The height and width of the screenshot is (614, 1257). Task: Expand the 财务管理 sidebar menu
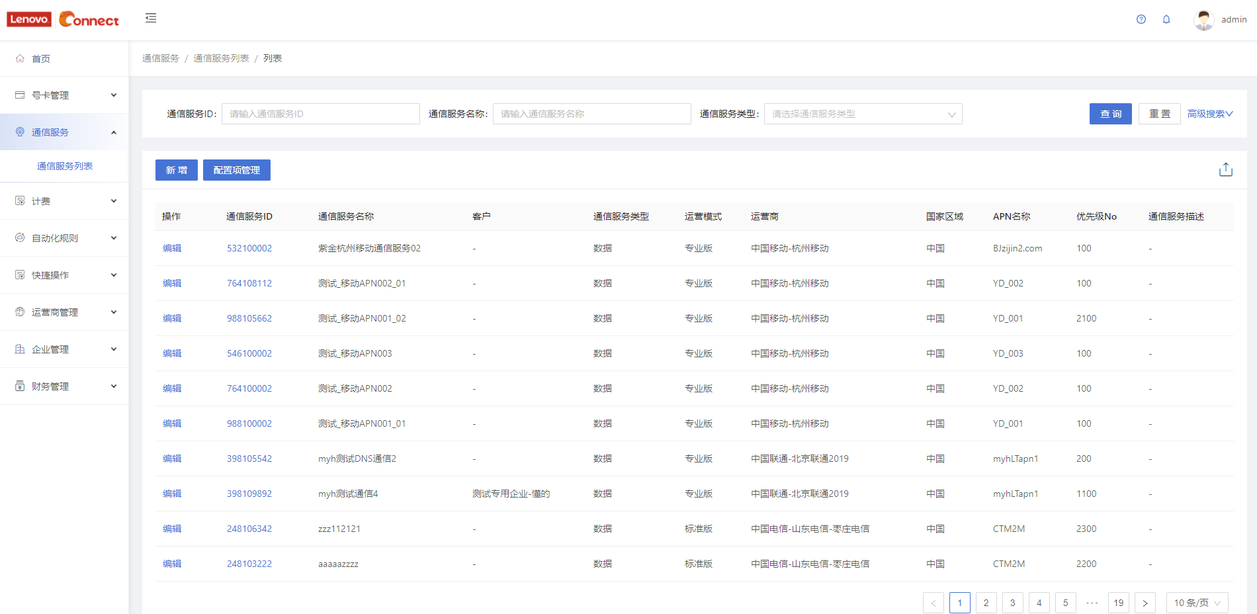tap(64, 386)
